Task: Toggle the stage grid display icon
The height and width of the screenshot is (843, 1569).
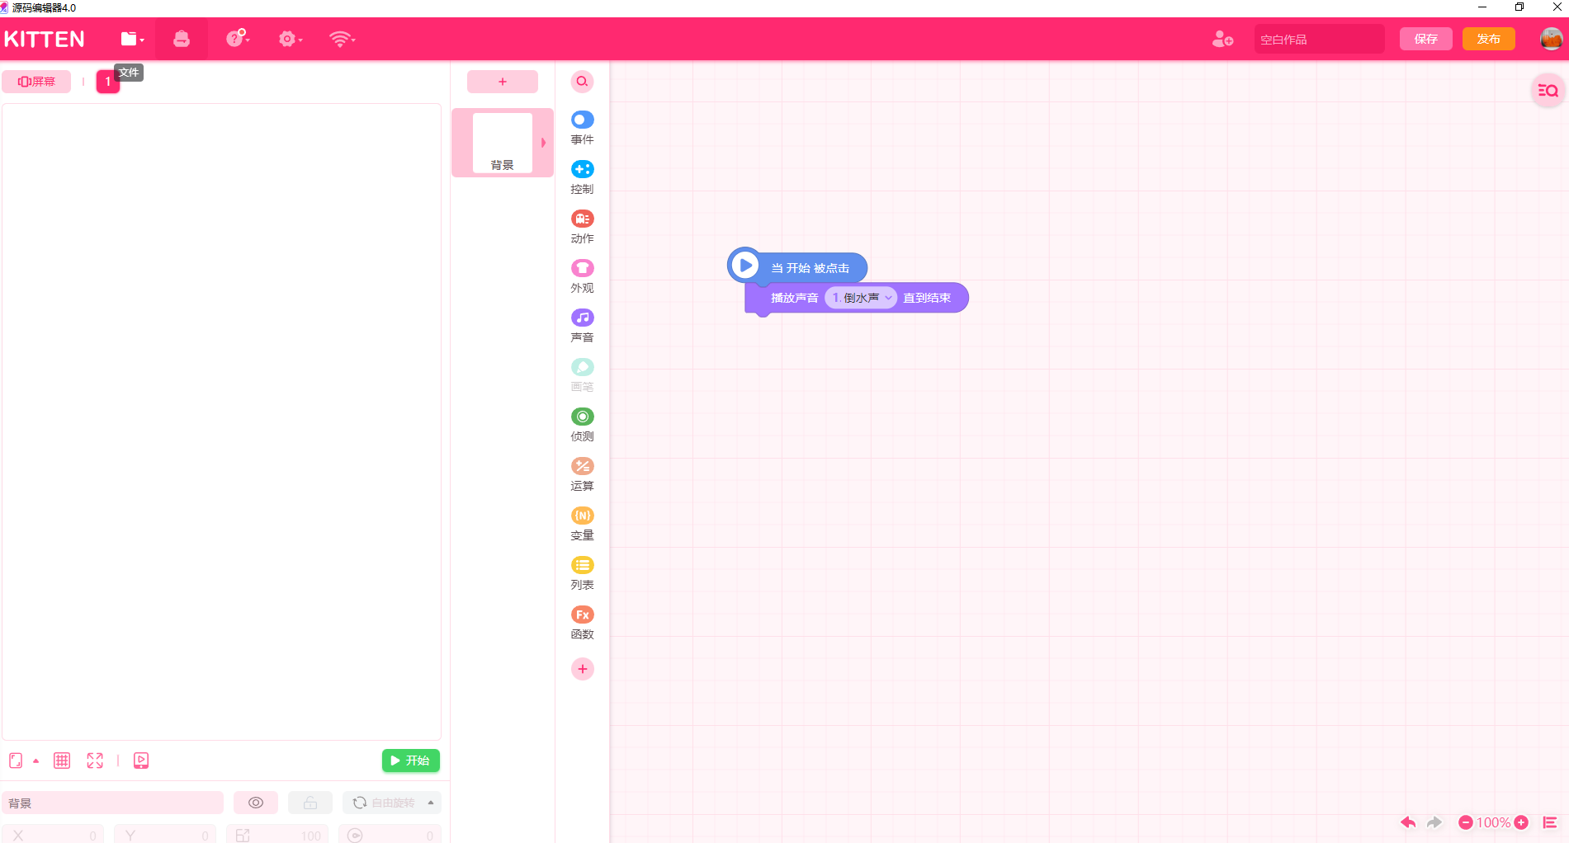Action: (62, 761)
